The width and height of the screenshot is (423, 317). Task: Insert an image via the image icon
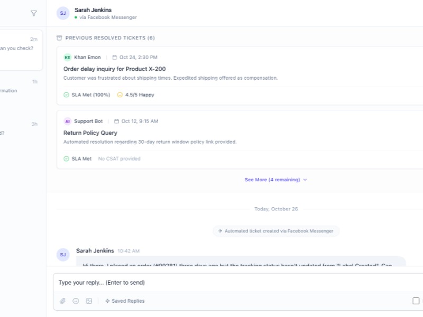coord(88,301)
